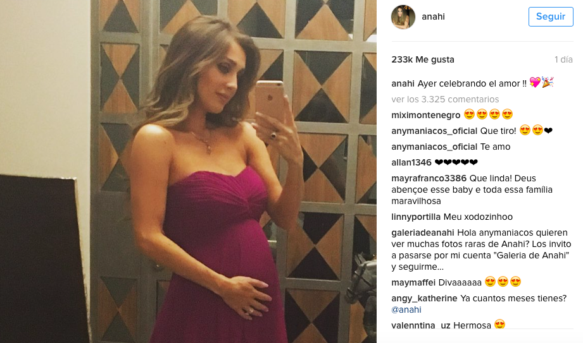Expand ver los 3.325 comentarios
Viewport: 583px width, 343px height.
tap(445, 99)
